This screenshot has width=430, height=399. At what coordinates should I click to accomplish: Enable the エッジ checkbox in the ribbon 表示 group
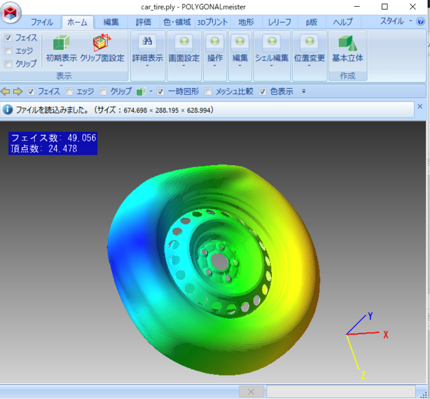(x=8, y=51)
